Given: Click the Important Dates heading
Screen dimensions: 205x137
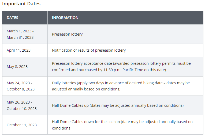Looking at the screenshot, I should [x=21, y=4].
